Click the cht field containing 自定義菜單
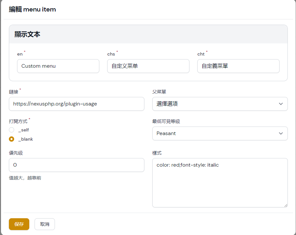The image size is (296, 235). point(238,66)
